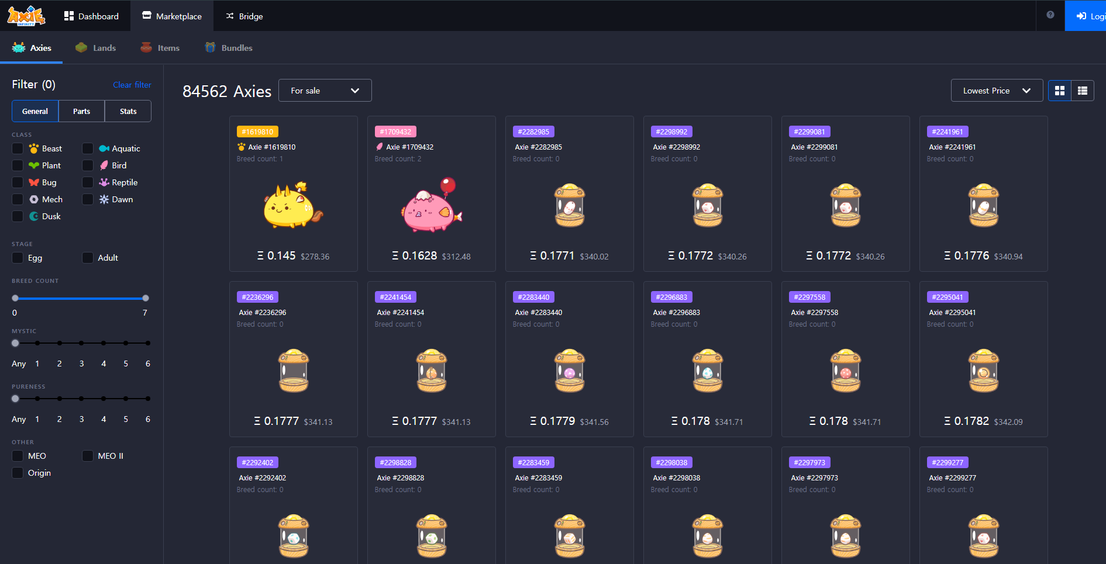The height and width of the screenshot is (564, 1106).
Task: Open the For sale dropdown
Action: tap(325, 91)
